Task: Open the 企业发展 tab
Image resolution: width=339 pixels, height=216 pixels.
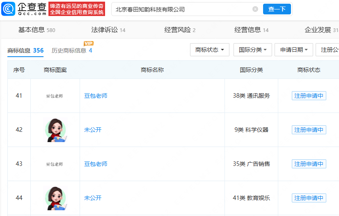Action: point(321,30)
